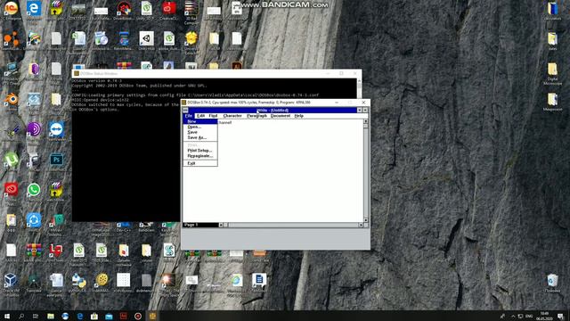Click the Write window maximize arrow button
This screenshot has height=321, width=570.
coord(365,110)
